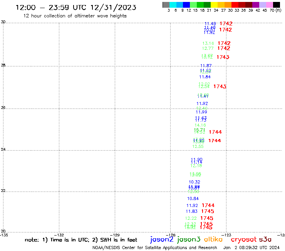Screen dimensions: 285x251
Task: Click time label '1745' next to 11.83
Action: (208, 211)
